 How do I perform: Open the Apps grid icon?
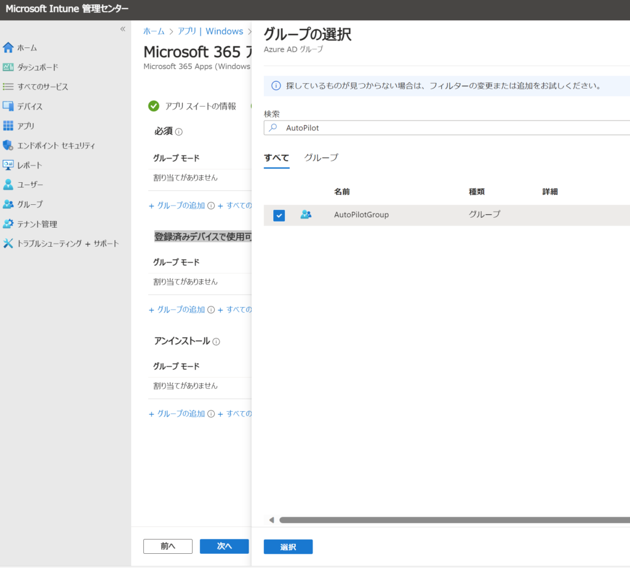[8, 126]
